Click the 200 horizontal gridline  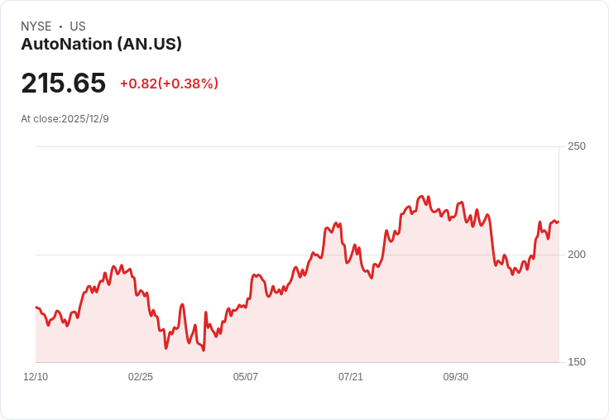[x=297, y=255]
